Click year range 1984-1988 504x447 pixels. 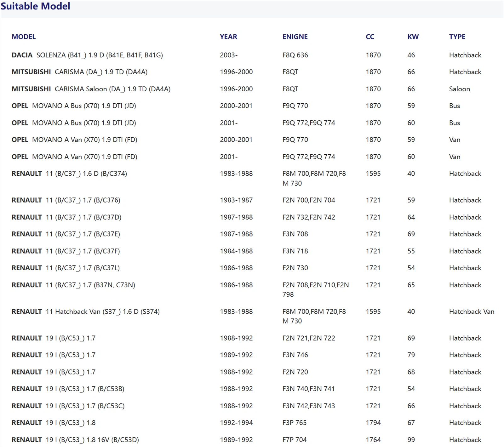pyautogui.click(x=236, y=251)
